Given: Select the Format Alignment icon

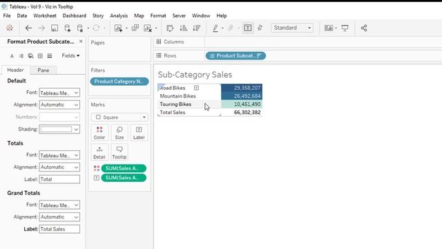Looking at the screenshot, I should (x=21, y=56).
